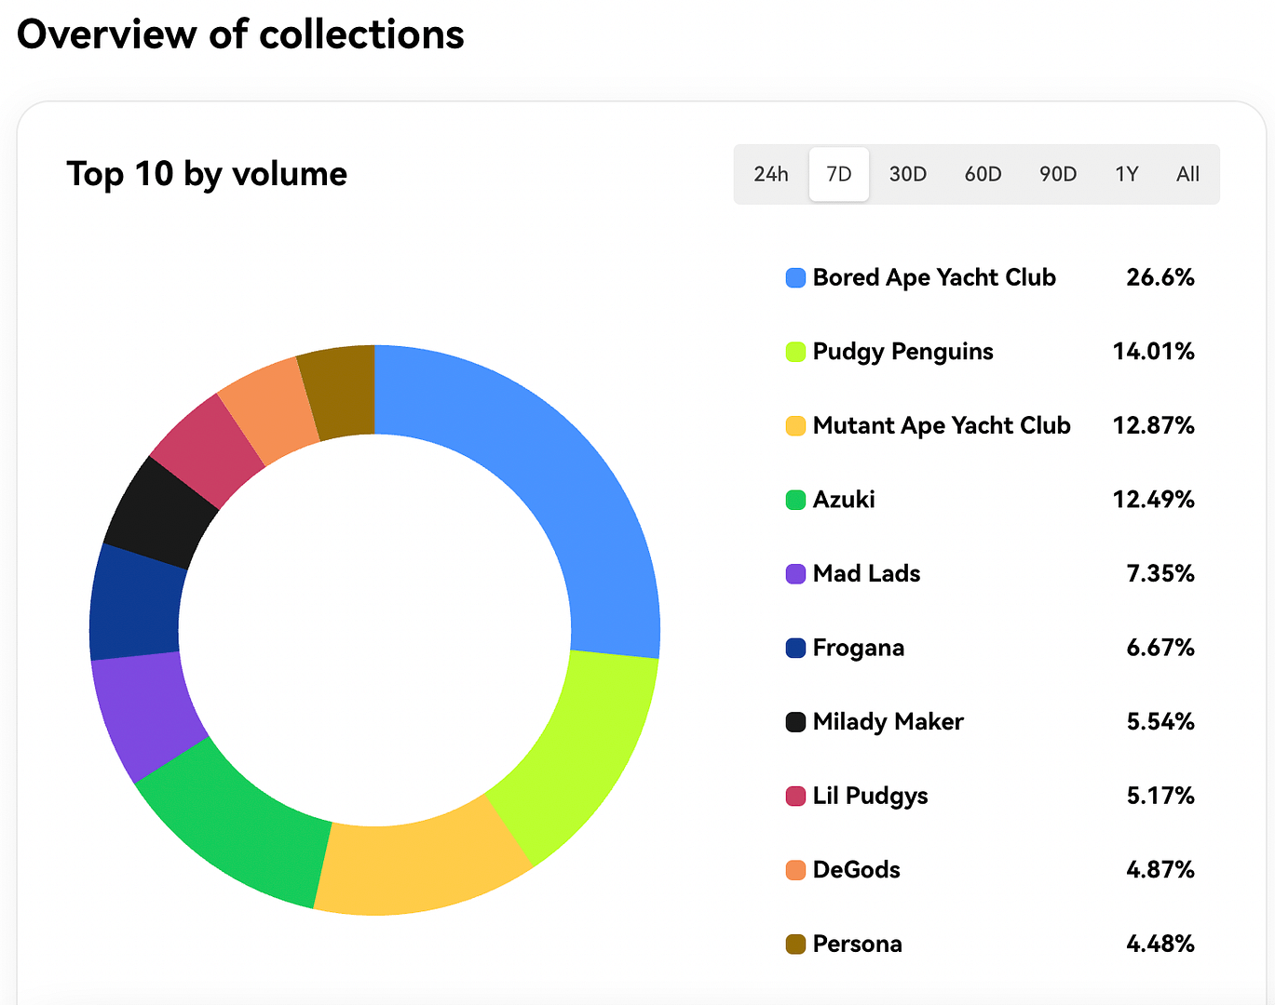Choose the 60D time range
This screenshot has width=1275, height=1005.
(983, 174)
